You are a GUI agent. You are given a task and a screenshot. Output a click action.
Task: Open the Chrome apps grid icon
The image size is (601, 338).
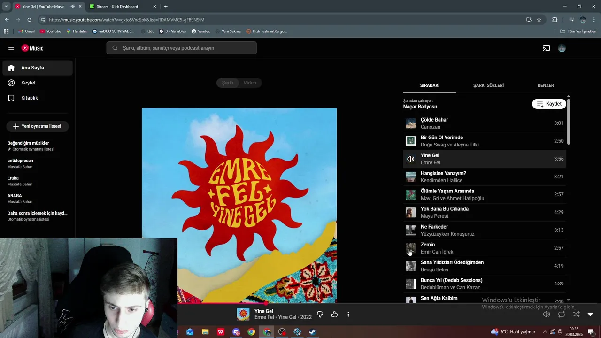[6, 31]
